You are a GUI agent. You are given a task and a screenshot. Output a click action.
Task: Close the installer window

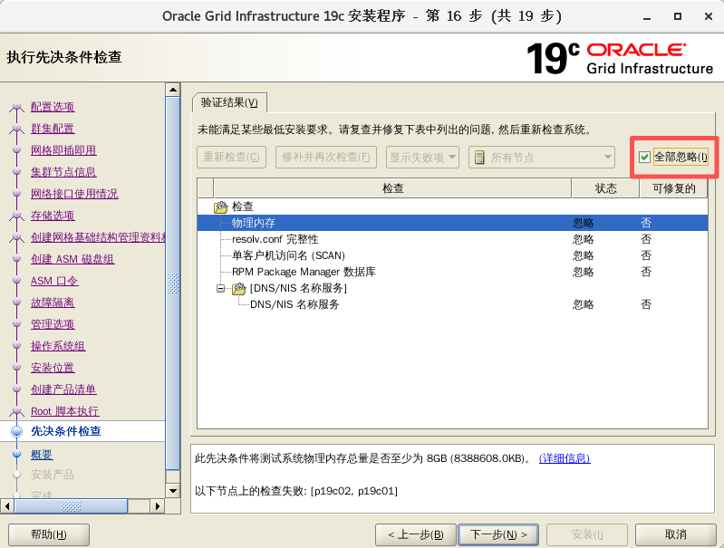pyautogui.click(x=709, y=16)
